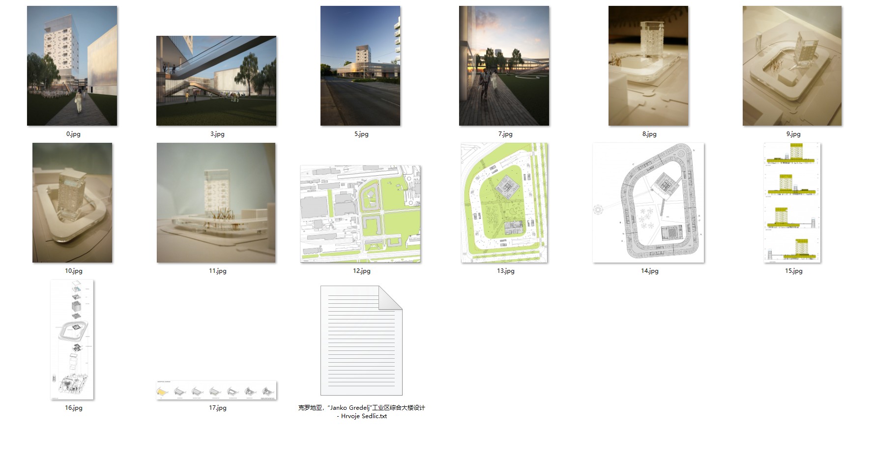The image size is (872, 452).
Task: Open the 11.jpg model side view thumbnail
Action: coord(216,203)
